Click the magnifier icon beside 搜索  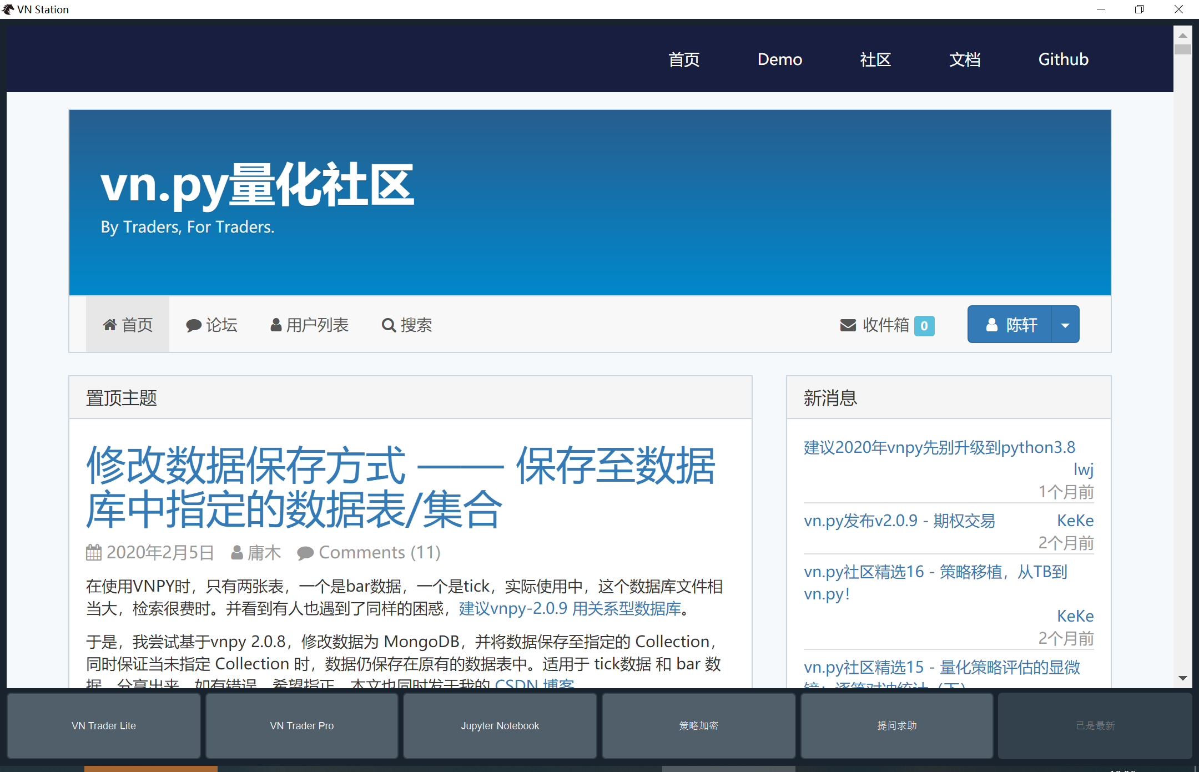click(x=389, y=325)
